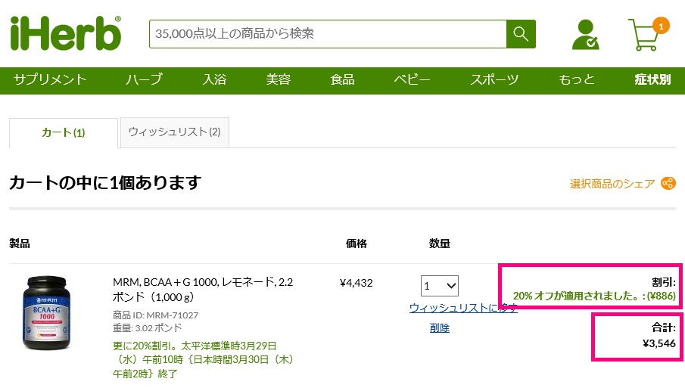Open the account profile icon
The width and height of the screenshot is (685, 391).
[584, 35]
